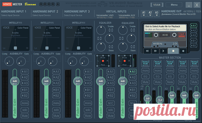This screenshot has height=123, width=202.
Task: Stop the cassette recorder playback
Action: [x=173, y=51]
